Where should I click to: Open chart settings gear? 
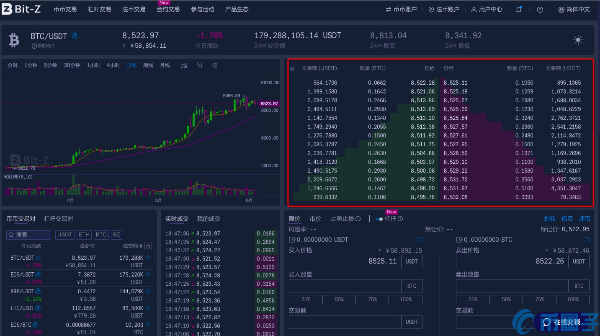215,65
